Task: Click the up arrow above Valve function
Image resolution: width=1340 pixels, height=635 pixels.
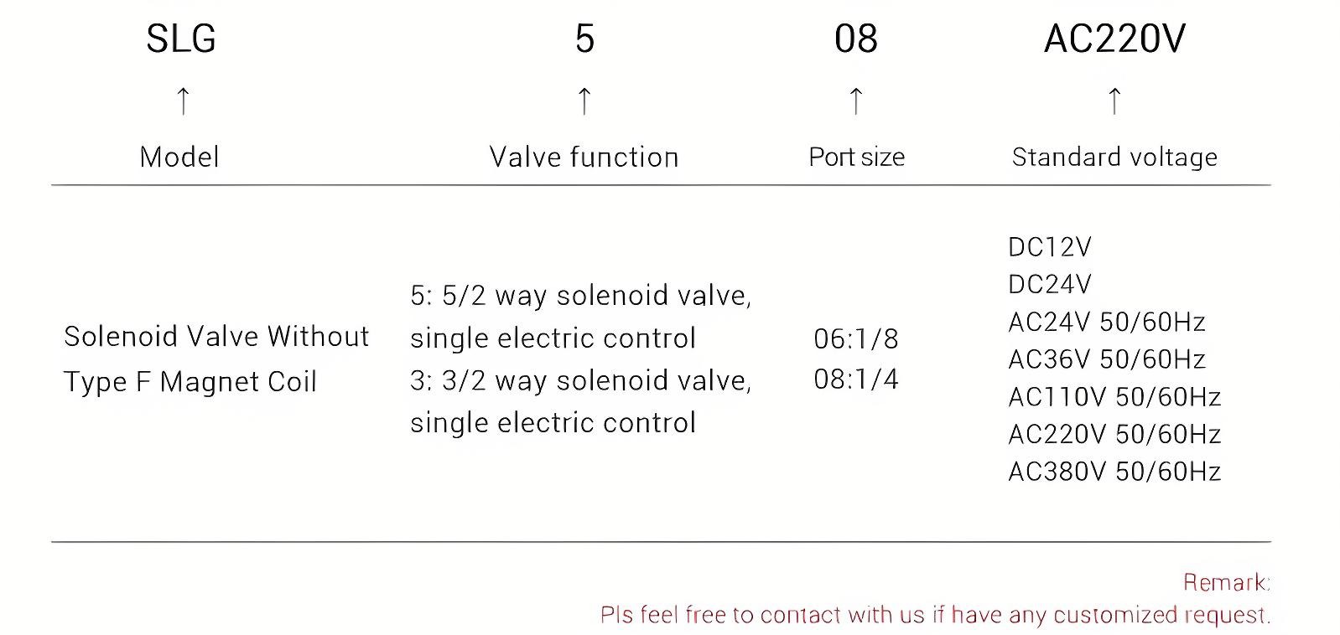Action: pos(584,101)
